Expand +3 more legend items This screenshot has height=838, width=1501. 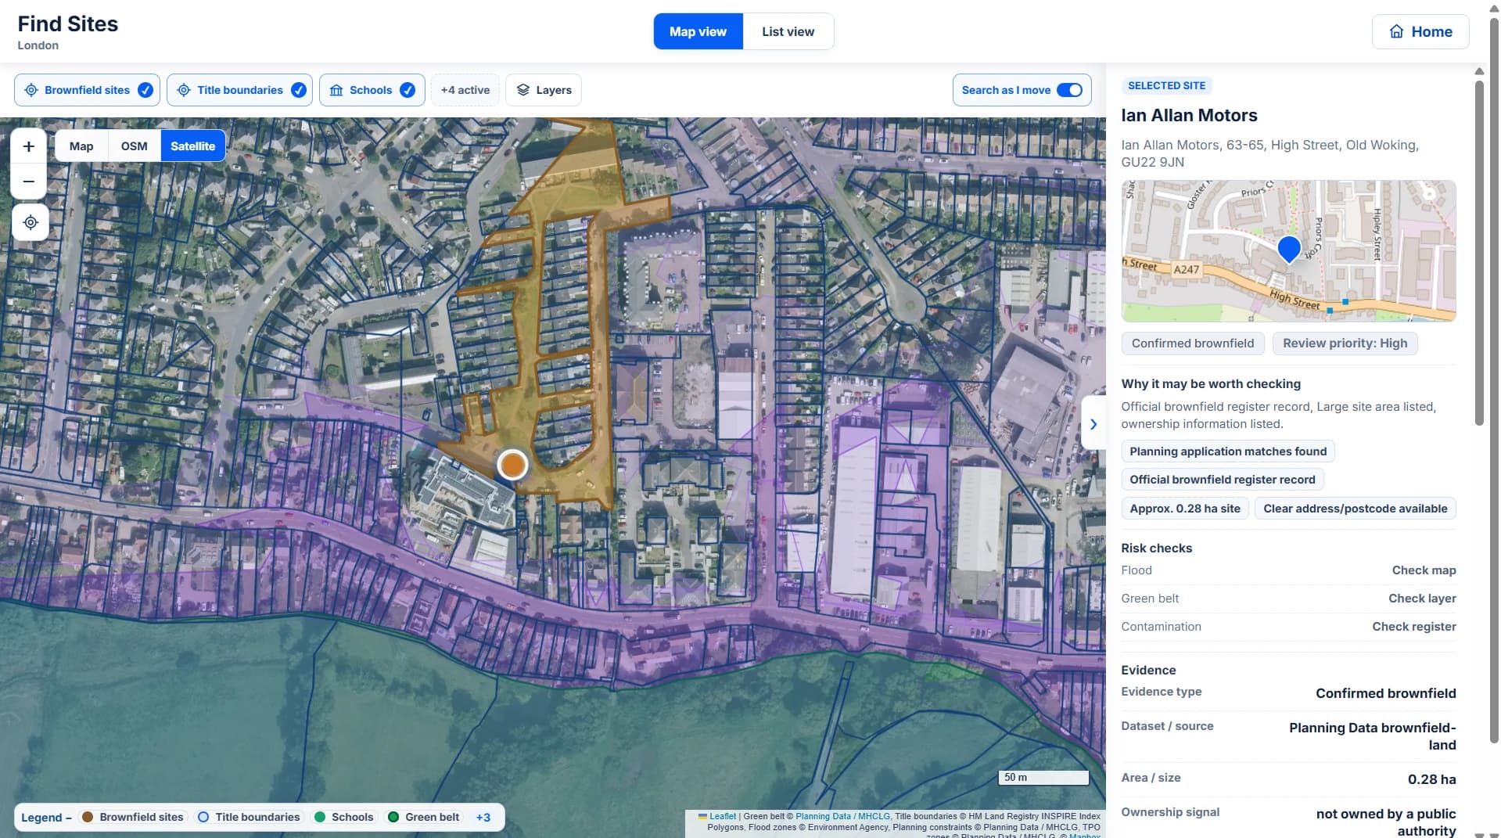click(483, 817)
